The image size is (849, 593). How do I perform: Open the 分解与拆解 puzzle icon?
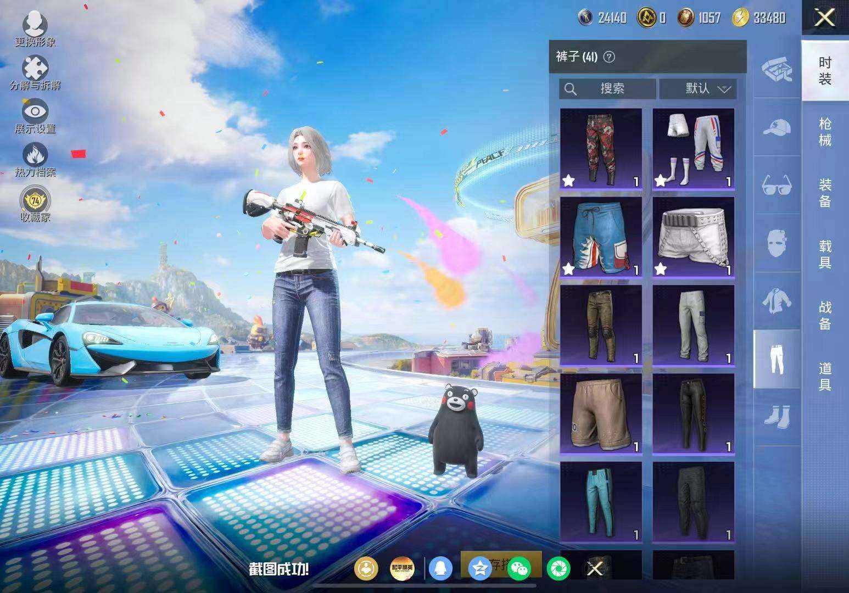tap(35, 73)
